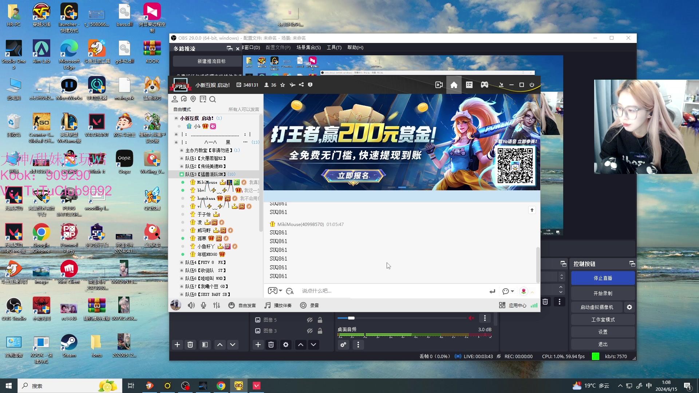
Task: Open the YY announcement board icon
Action: 203,99
